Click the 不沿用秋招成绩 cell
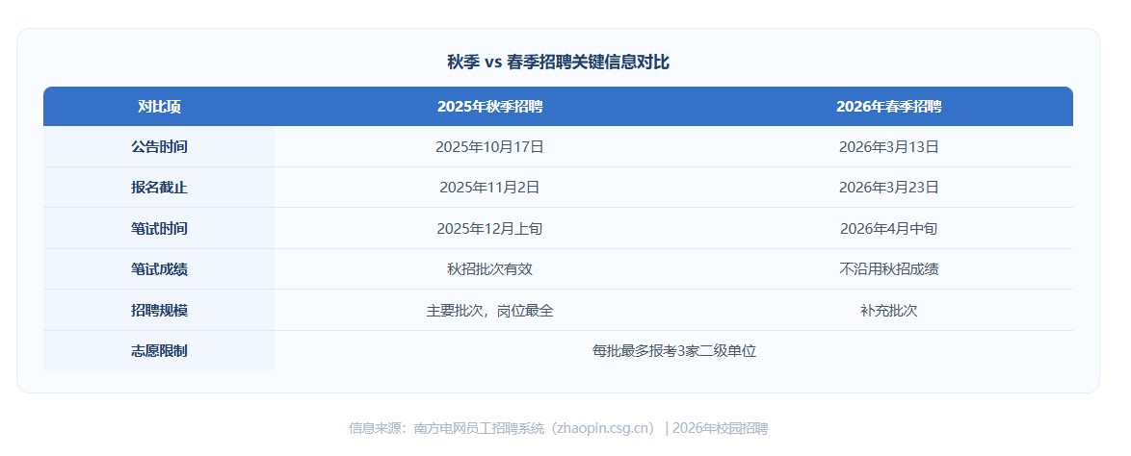 888,269
